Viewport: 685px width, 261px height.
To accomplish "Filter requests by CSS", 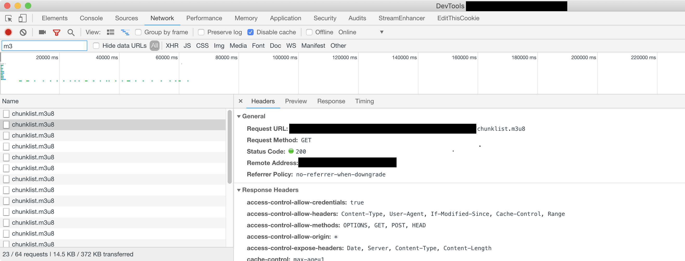I will 202,46.
